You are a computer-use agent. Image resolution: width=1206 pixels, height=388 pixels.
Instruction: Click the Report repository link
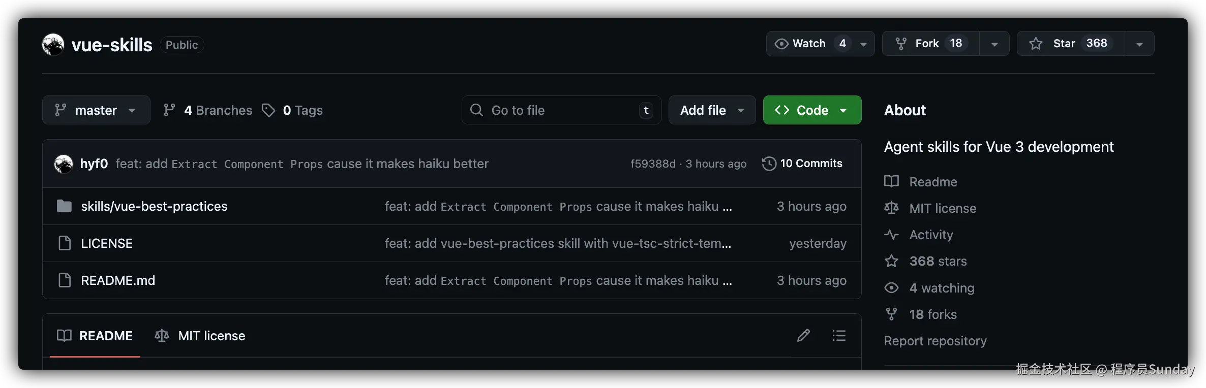tap(935, 341)
